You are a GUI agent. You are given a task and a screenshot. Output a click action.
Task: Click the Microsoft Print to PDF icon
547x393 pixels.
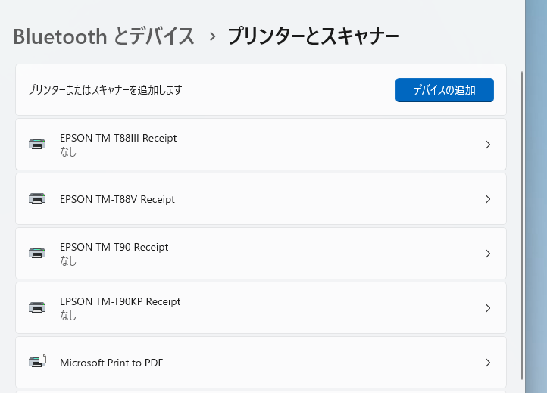[37, 362]
